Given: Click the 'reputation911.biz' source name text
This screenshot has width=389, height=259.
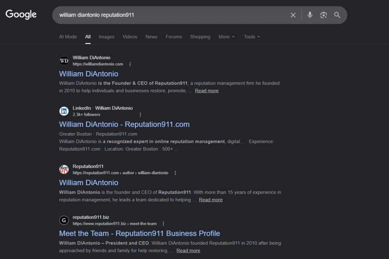Looking at the screenshot, I should coord(91,217).
